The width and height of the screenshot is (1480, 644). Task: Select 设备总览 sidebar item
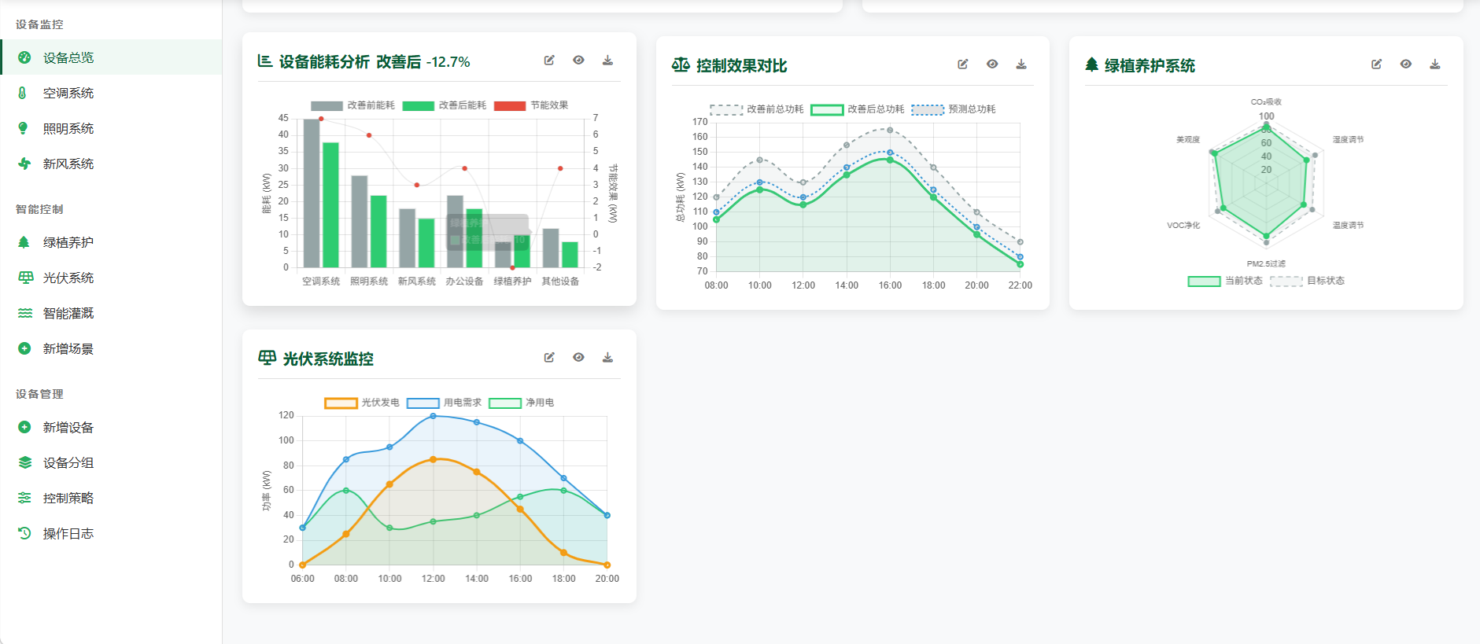(x=68, y=57)
